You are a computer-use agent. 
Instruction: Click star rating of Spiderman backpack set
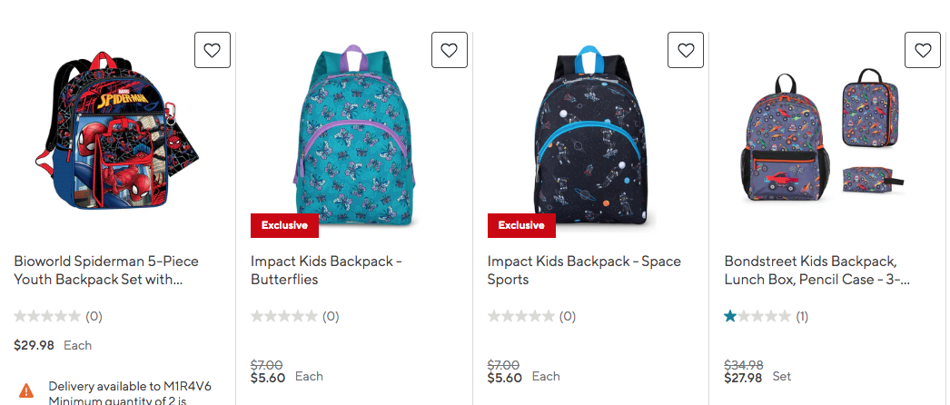pos(47,317)
